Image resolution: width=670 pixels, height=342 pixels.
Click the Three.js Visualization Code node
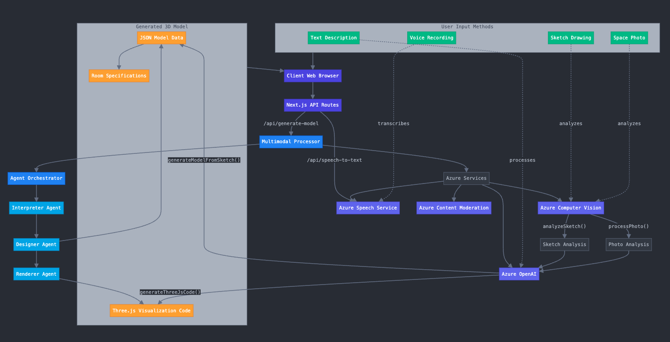151,310
